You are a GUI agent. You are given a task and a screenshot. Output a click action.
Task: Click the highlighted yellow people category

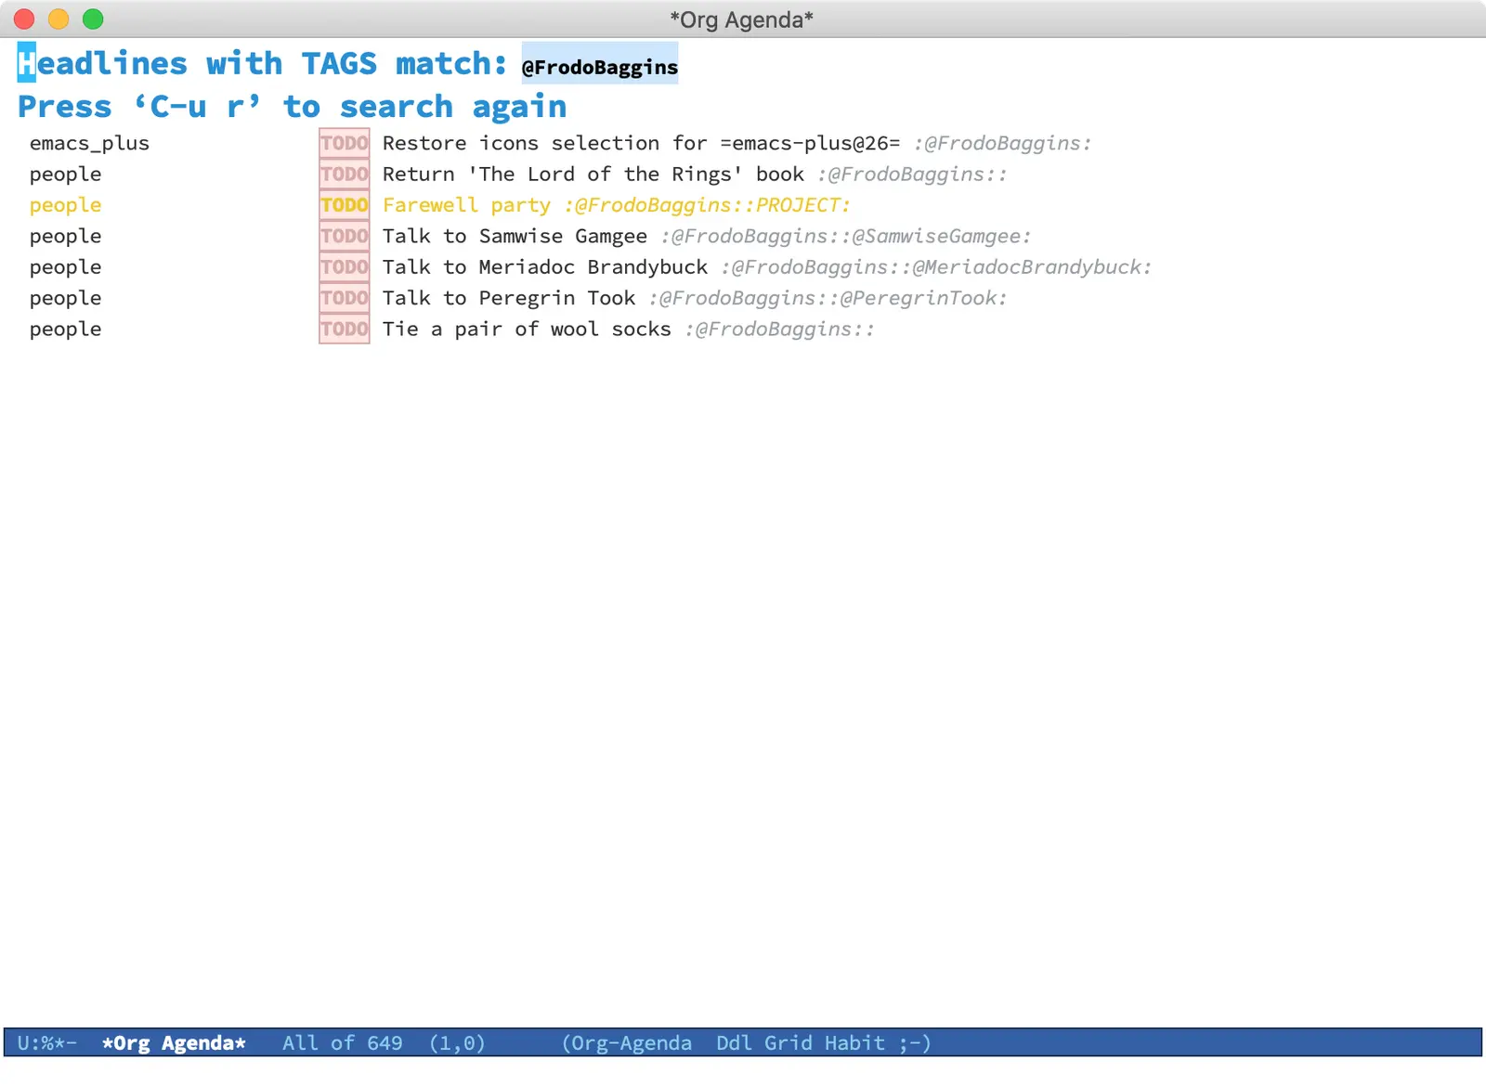pyautogui.click(x=65, y=205)
